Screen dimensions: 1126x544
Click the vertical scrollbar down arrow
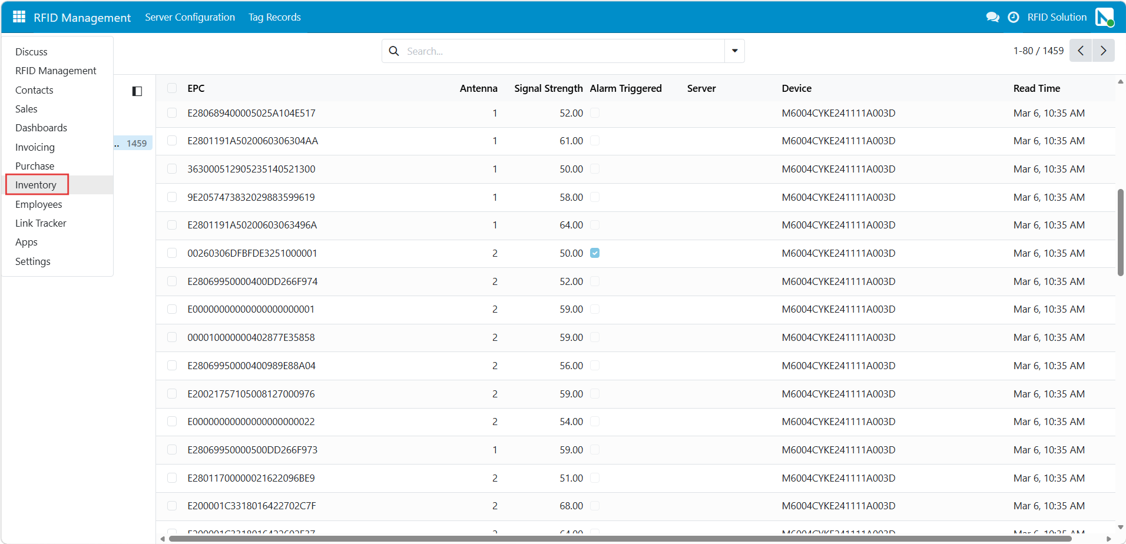click(x=1120, y=528)
